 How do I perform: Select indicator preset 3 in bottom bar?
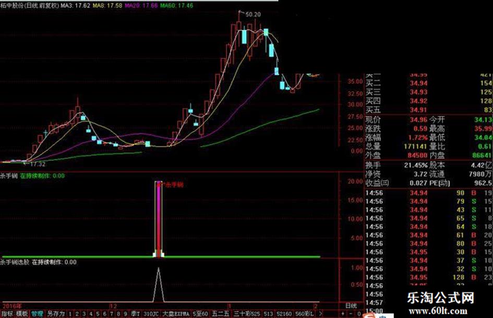84,314
